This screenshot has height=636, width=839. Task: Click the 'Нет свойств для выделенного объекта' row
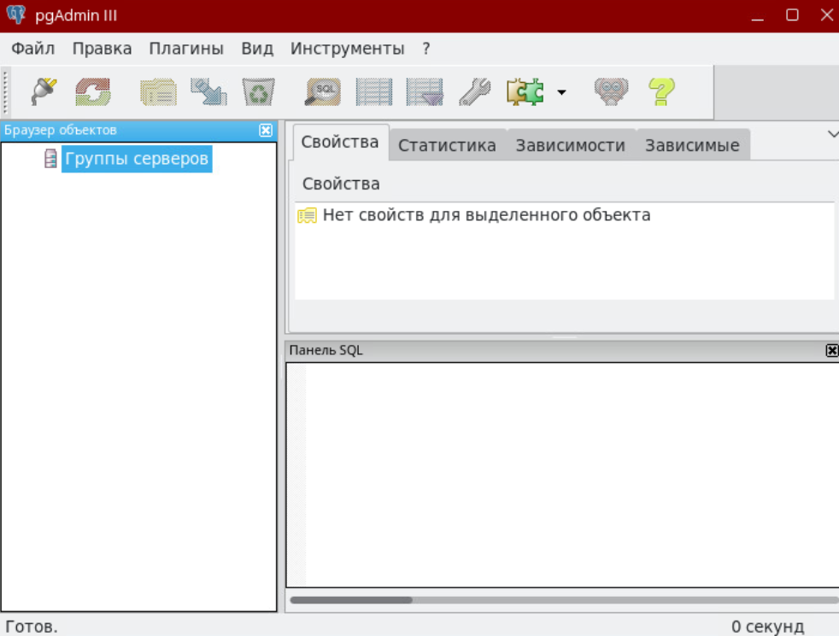(565, 215)
